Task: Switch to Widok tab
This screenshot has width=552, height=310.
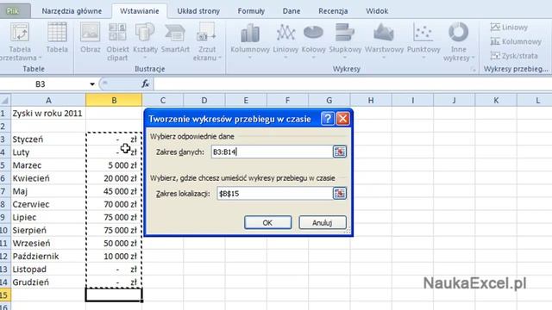Action: (377, 11)
